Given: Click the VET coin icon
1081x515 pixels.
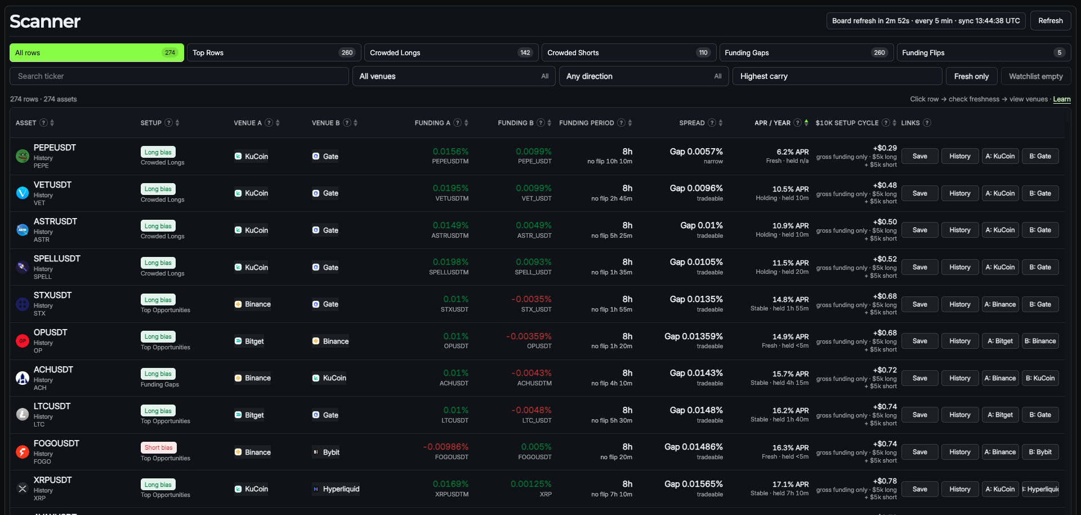Looking at the screenshot, I should tap(23, 193).
